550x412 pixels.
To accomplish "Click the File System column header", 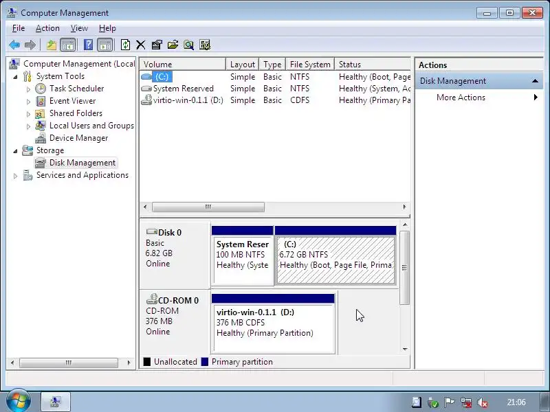I will click(x=310, y=64).
